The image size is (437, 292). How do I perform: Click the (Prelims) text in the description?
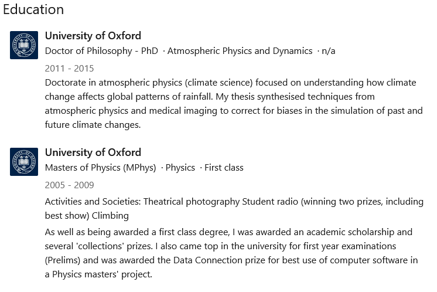pyautogui.click(x=63, y=260)
